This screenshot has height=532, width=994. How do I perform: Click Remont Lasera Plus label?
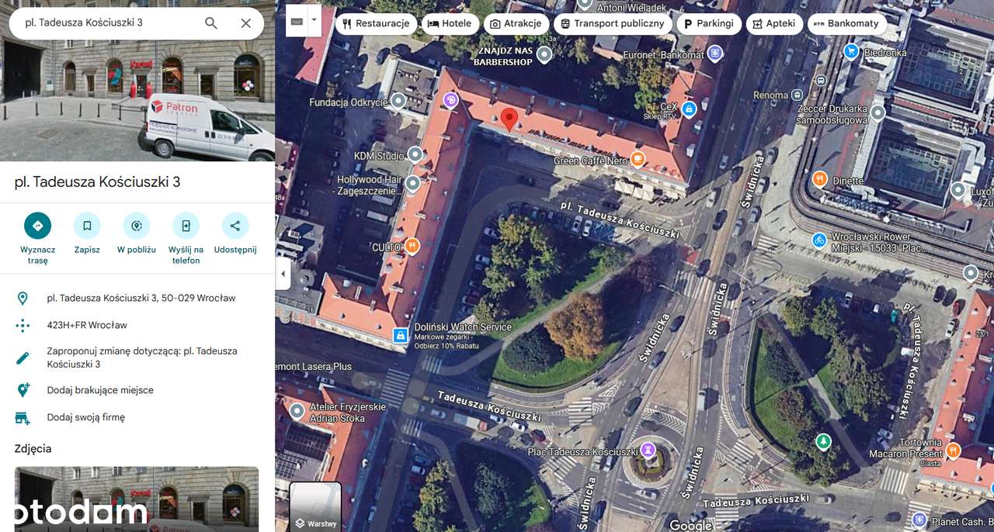(x=314, y=366)
